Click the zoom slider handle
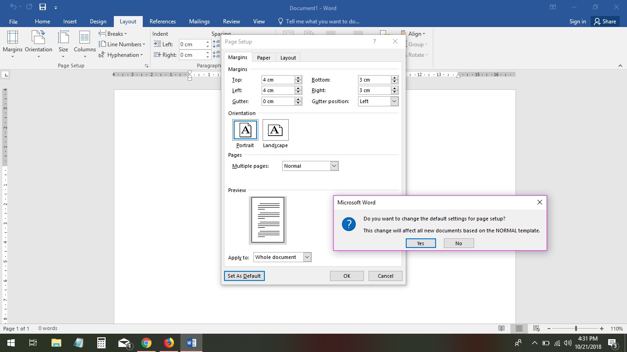Screen dimensions: 627x352 point(576,329)
